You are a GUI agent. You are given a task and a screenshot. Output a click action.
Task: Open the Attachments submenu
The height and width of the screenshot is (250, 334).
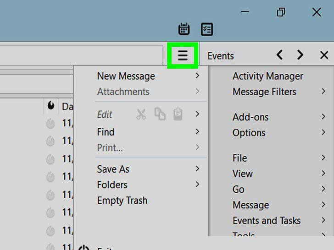(x=149, y=92)
